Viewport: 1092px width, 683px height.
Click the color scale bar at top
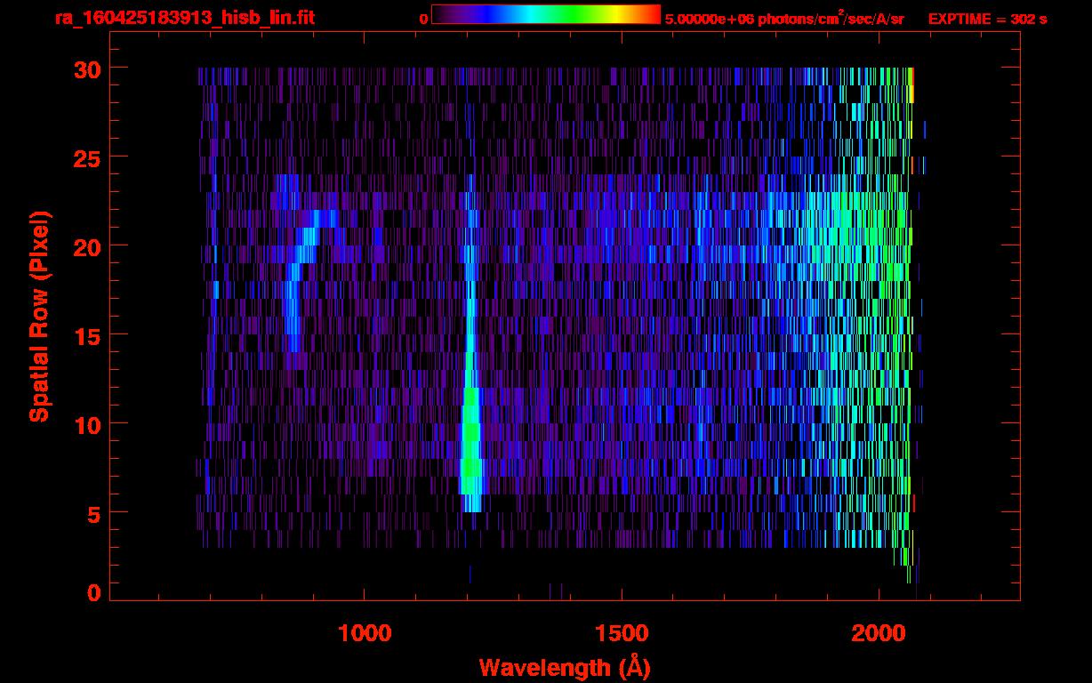pyautogui.click(x=545, y=14)
